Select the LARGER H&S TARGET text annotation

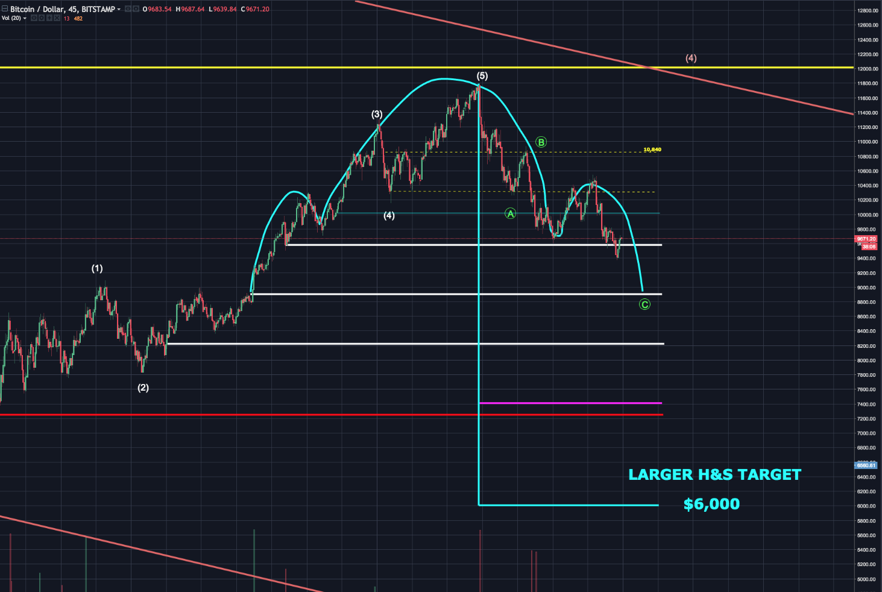[x=714, y=474]
